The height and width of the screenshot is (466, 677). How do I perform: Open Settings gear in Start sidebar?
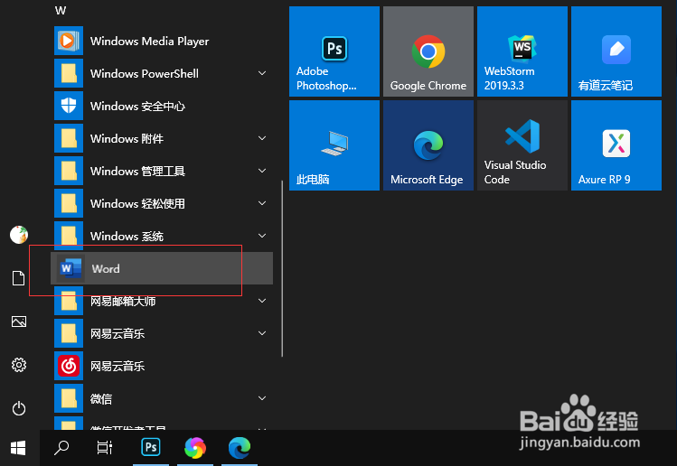[19, 365]
